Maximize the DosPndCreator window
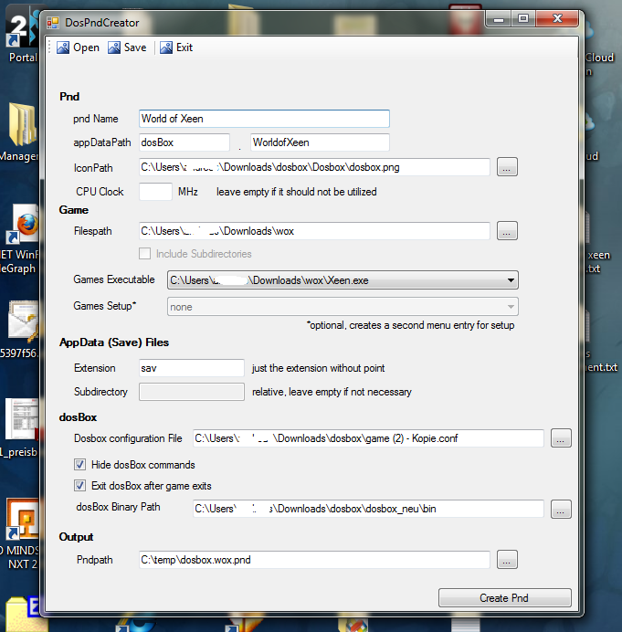The height and width of the screenshot is (632, 622). click(522, 17)
